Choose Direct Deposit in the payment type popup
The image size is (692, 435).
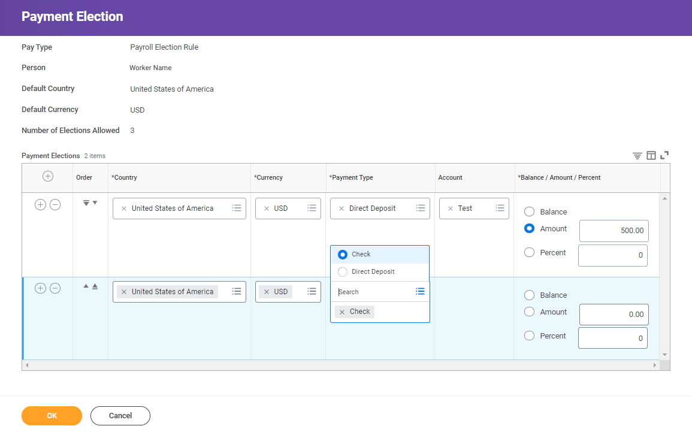tap(342, 271)
